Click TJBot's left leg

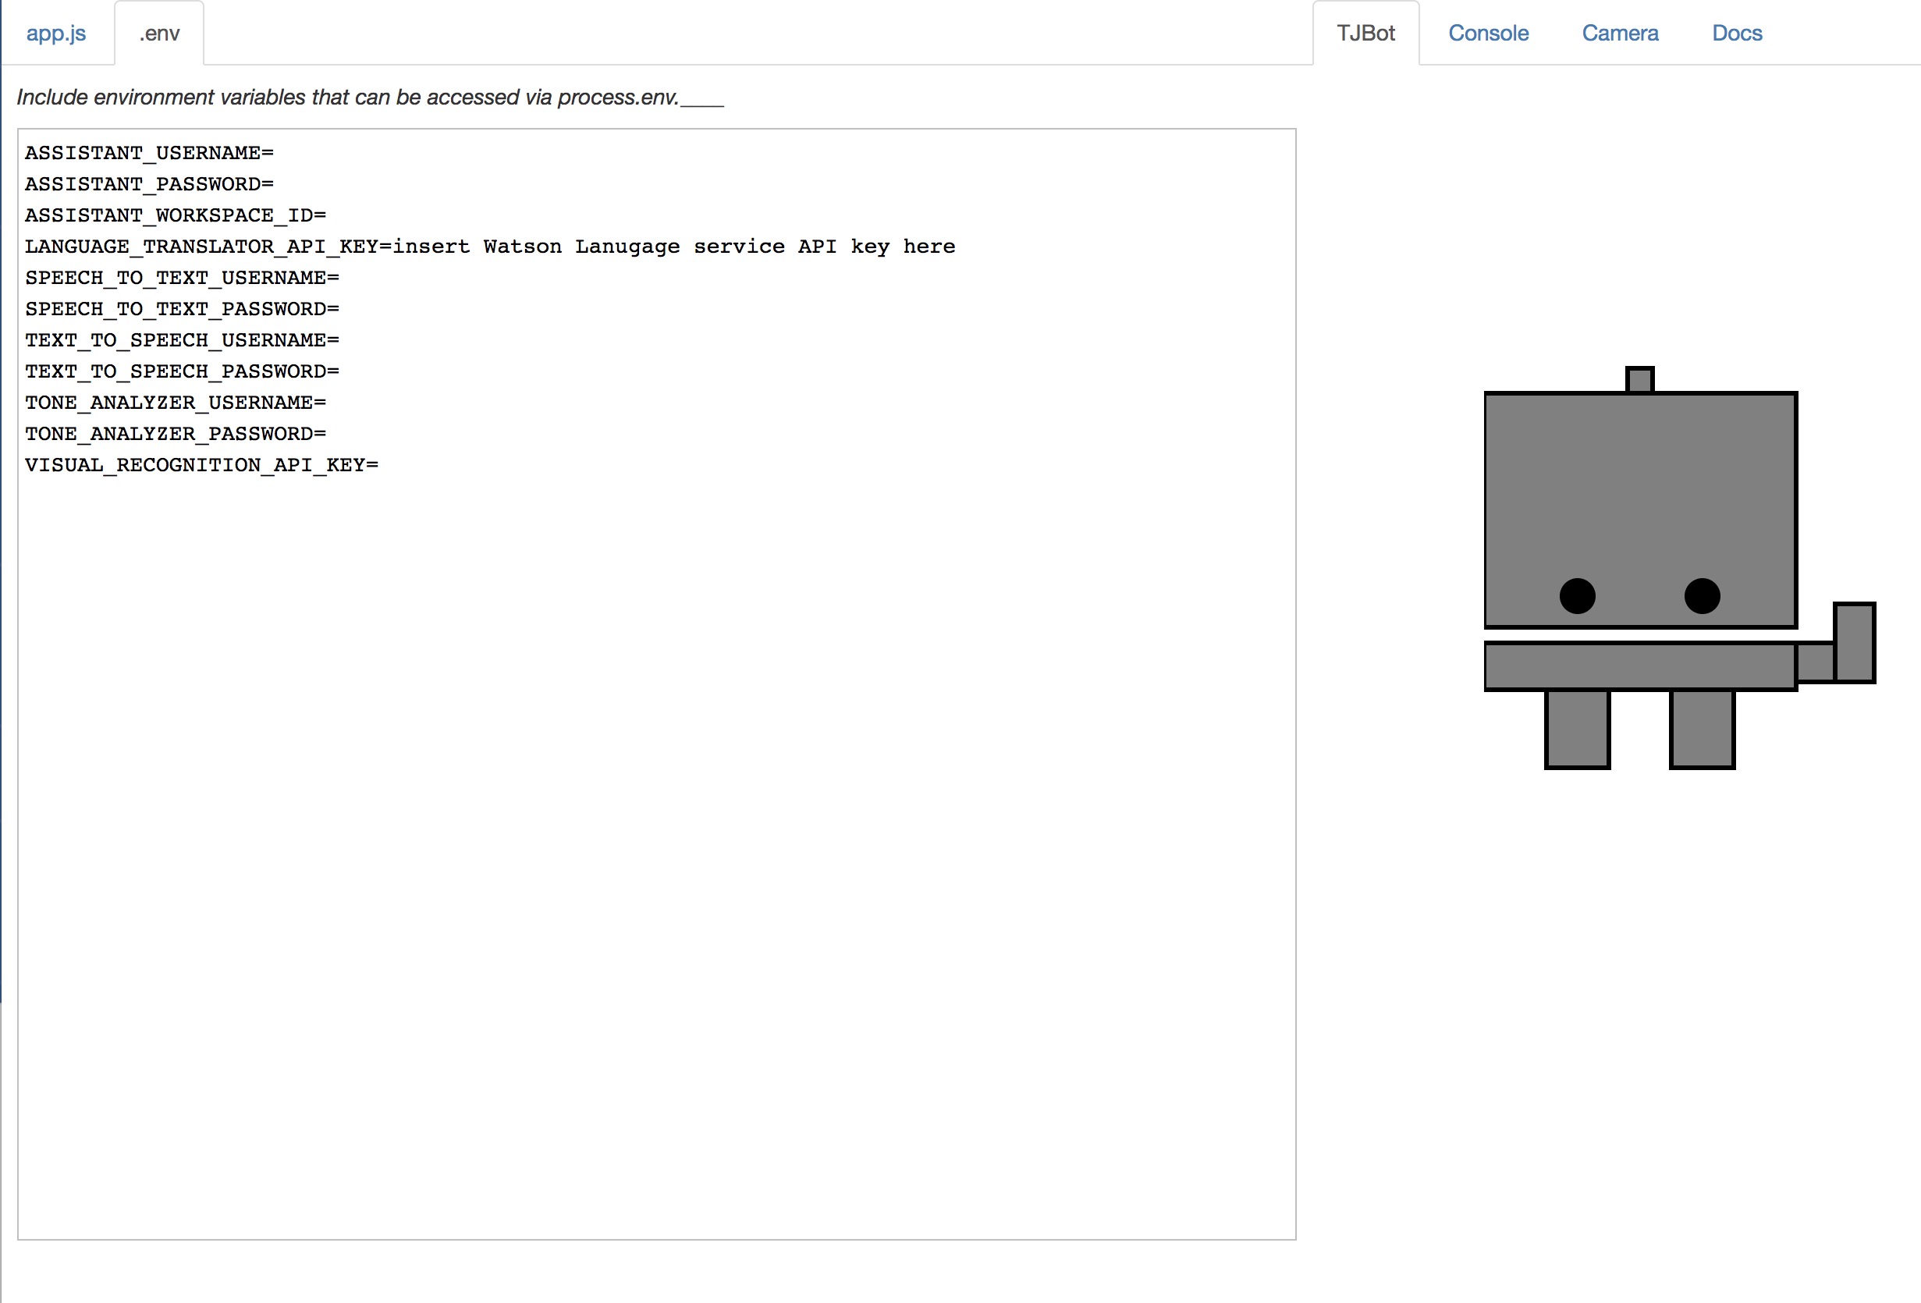[1576, 730]
